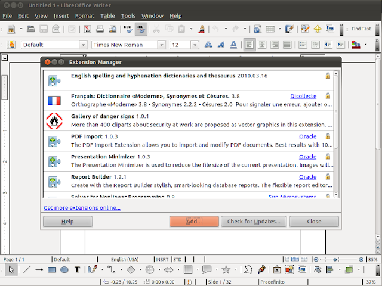Open the Insert menu
Image resolution: width=382 pixels, height=286 pixels.
tap(61, 16)
